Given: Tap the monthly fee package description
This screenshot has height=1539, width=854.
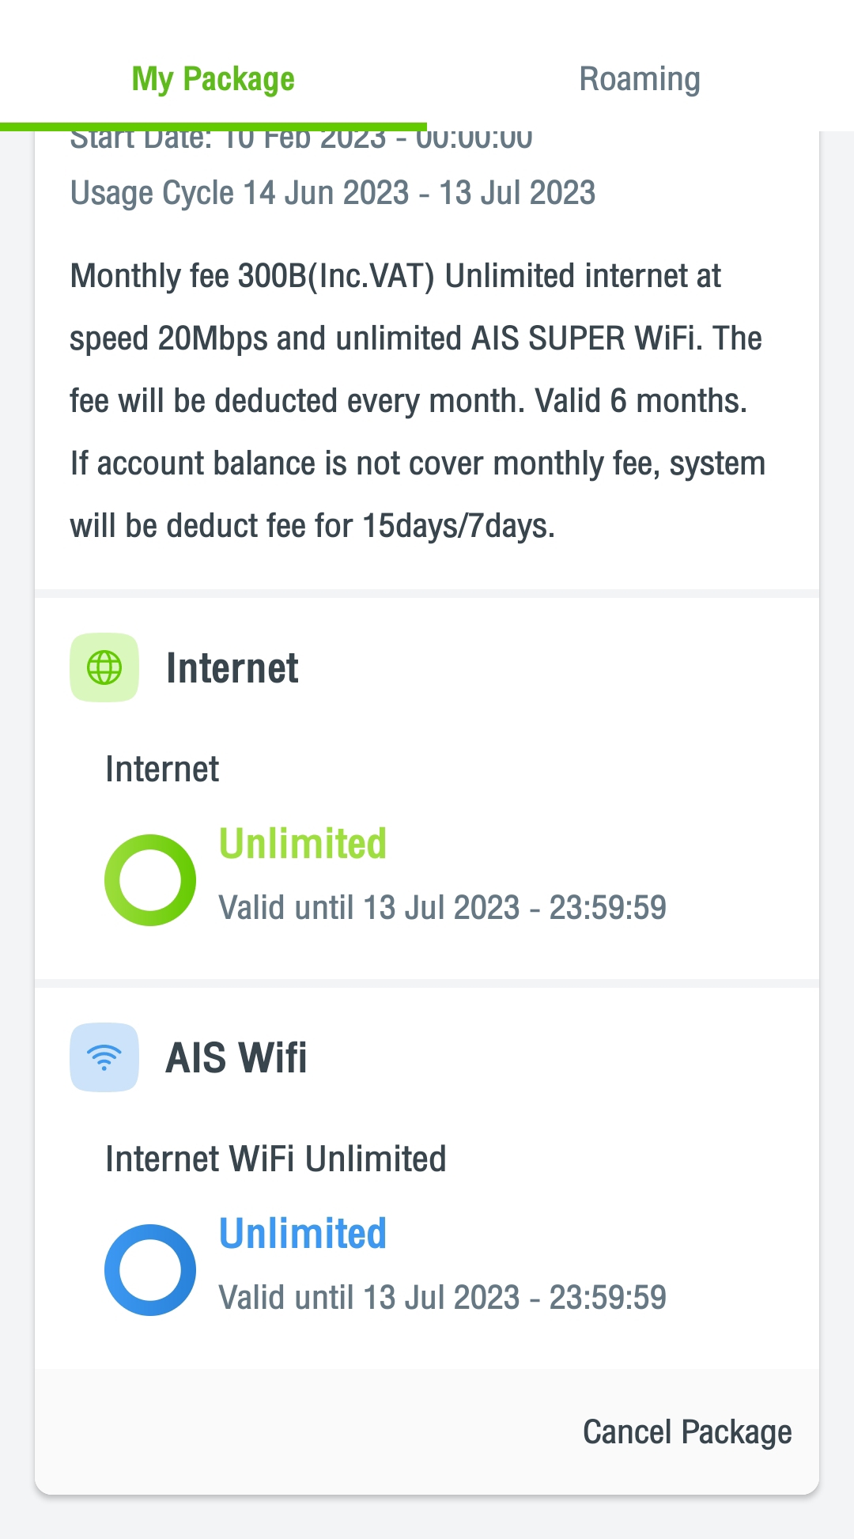Looking at the screenshot, I should (x=418, y=401).
